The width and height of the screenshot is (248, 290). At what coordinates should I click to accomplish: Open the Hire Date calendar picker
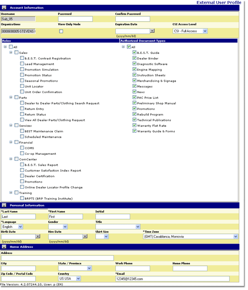(85, 236)
